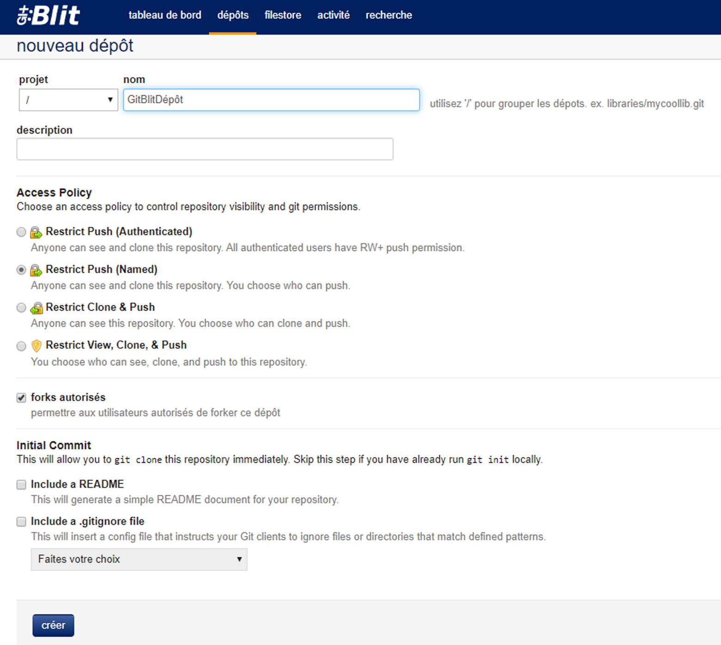Switch to the filestore tab
The image size is (721, 645).
click(283, 15)
